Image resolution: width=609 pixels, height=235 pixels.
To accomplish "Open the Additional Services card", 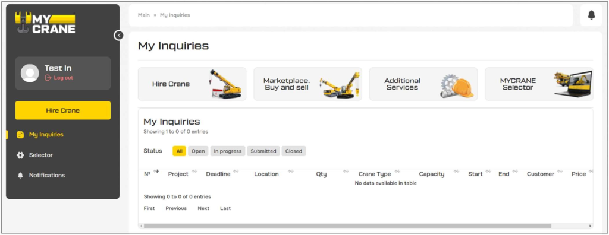I will coord(423,84).
